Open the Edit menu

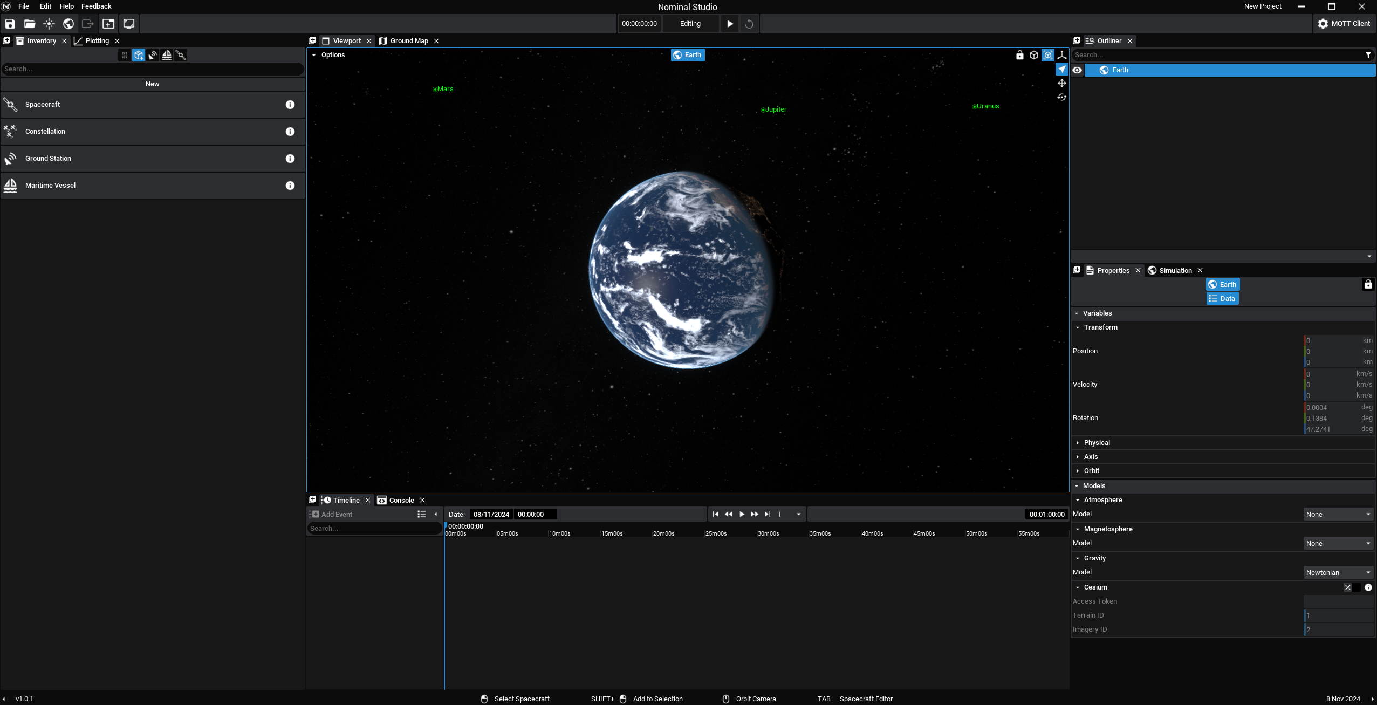click(x=45, y=6)
